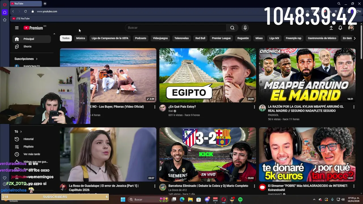
Task: Open the te donaré 5k euros thumbnail
Action: (307, 154)
